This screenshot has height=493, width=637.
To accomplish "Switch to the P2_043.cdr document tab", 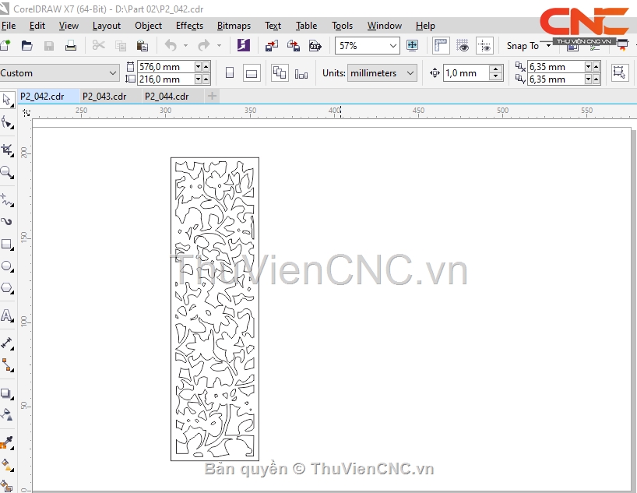I will 104,97.
